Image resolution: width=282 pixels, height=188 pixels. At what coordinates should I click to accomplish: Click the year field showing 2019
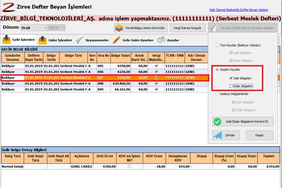point(57,28)
